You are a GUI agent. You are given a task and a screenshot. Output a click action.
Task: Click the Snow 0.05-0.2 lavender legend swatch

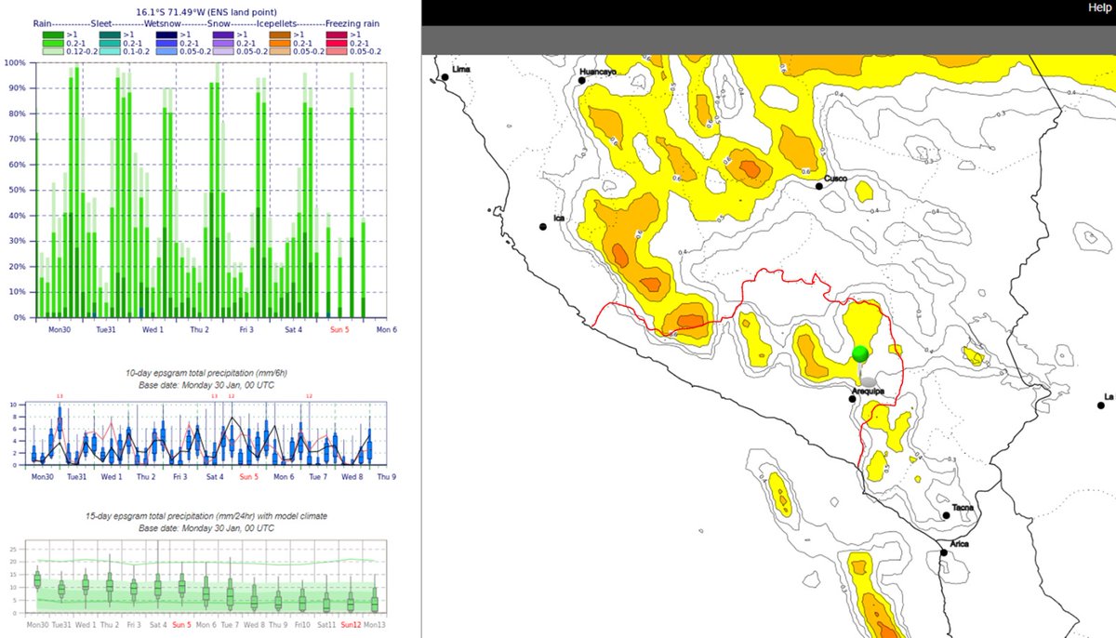(223, 51)
